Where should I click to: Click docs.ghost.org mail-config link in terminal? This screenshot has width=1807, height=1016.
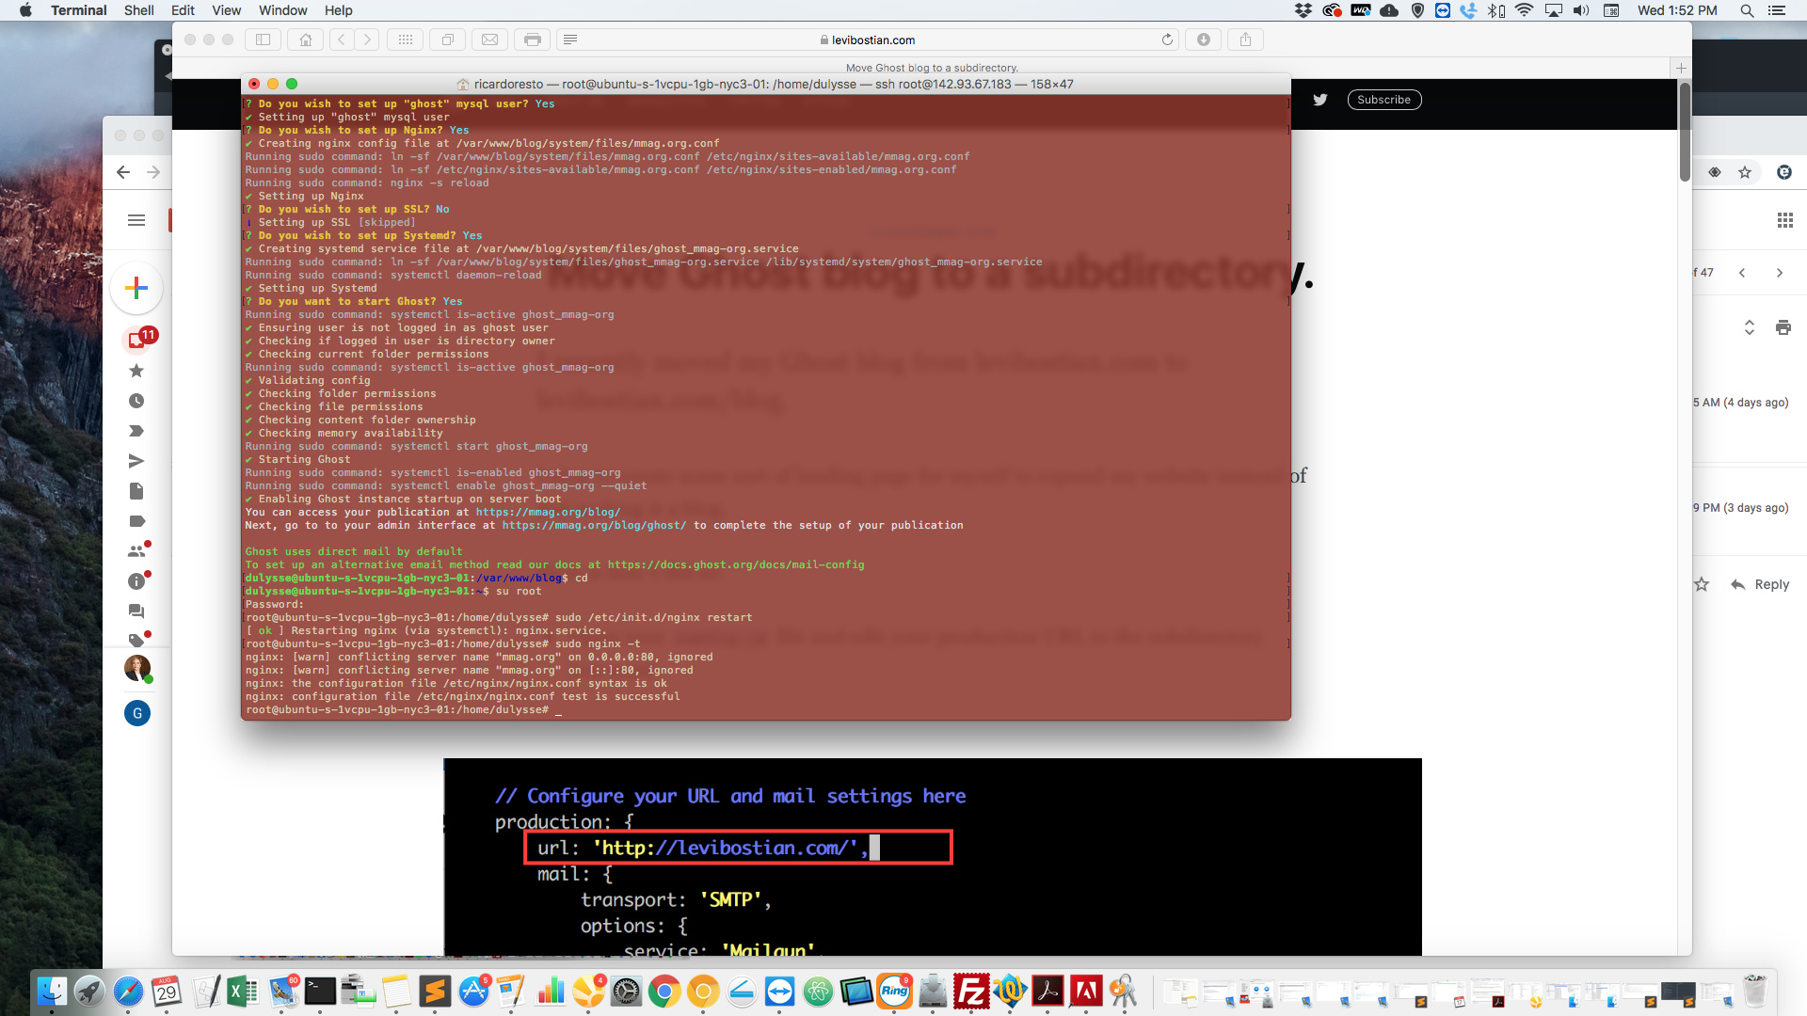tap(735, 564)
